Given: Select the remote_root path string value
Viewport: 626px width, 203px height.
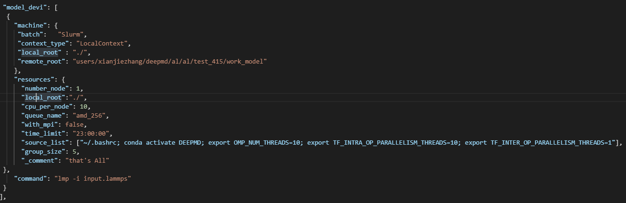Looking at the screenshot, I should [x=170, y=61].
